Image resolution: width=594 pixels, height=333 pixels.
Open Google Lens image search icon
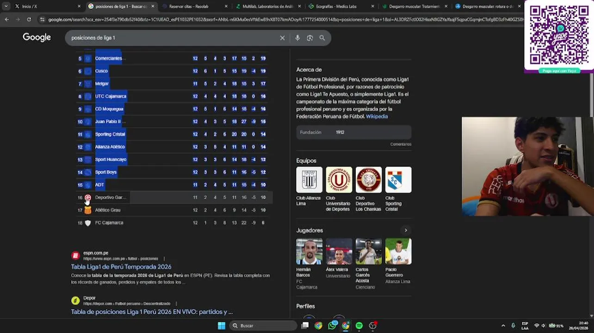point(310,38)
